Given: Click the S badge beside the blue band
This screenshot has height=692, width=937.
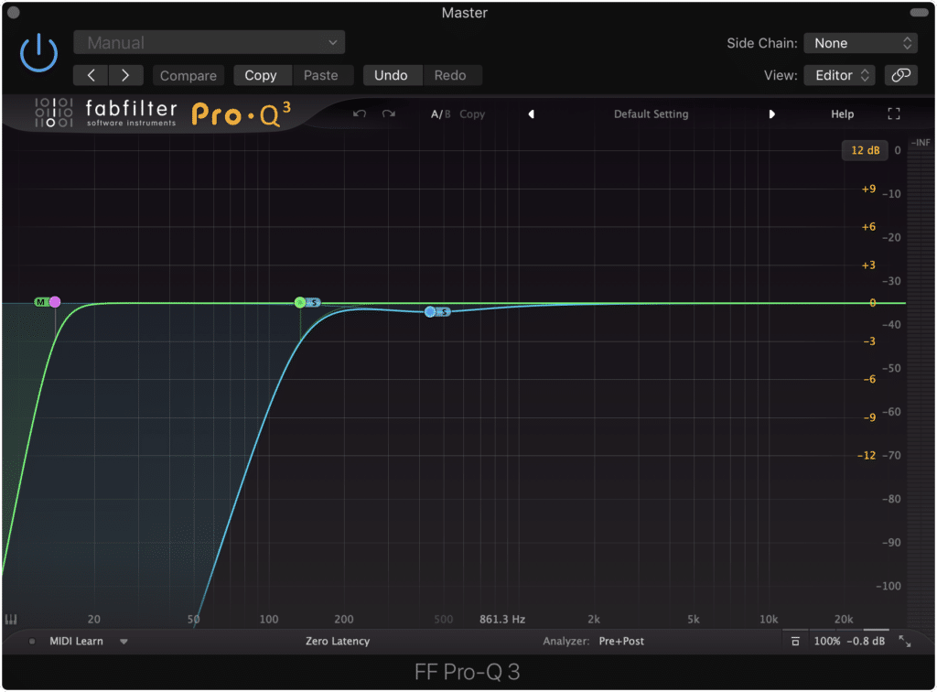Looking at the screenshot, I should (x=444, y=311).
